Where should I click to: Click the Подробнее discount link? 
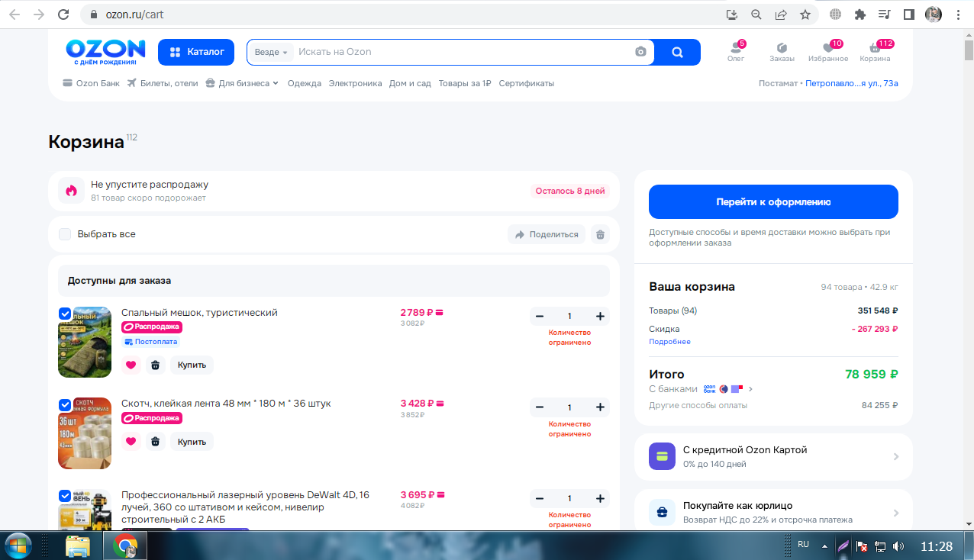tap(669, 342)
